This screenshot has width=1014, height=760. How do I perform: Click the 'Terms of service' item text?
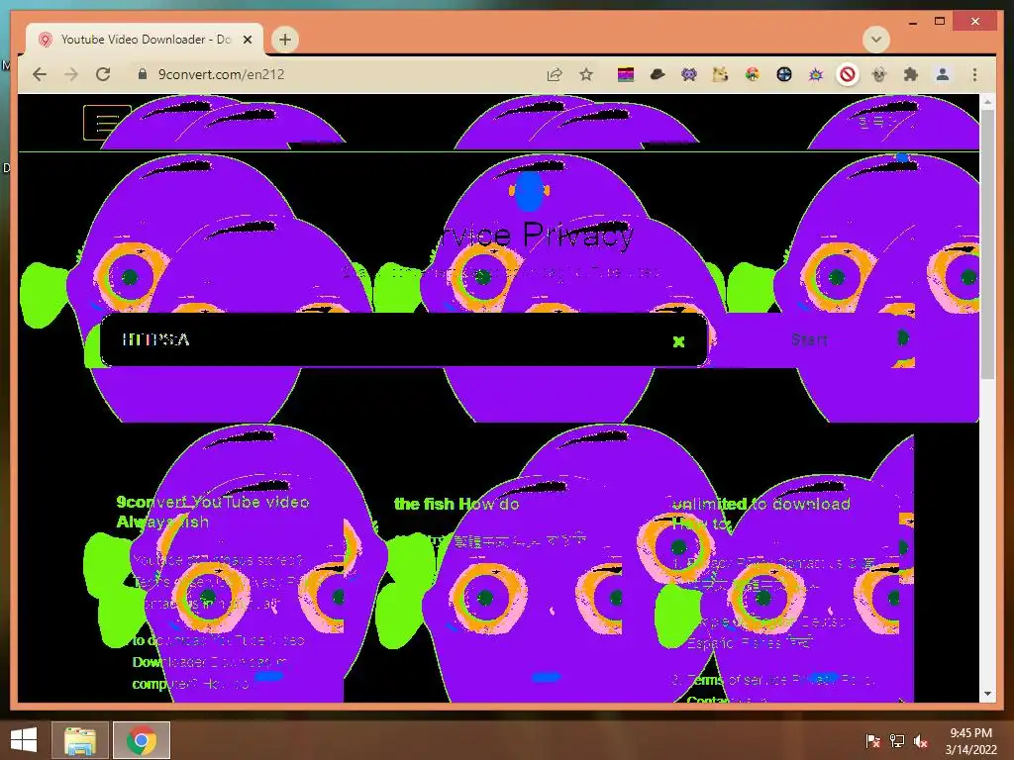[737, 680]
